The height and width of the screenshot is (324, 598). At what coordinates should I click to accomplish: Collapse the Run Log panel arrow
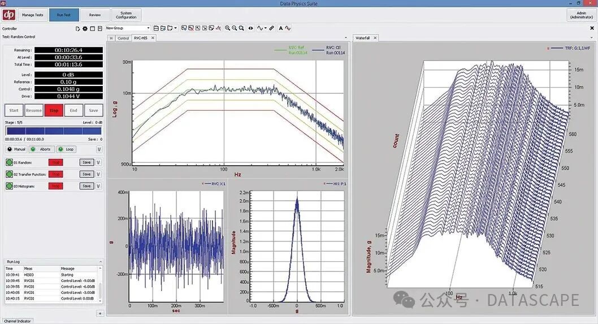[101, 262]
